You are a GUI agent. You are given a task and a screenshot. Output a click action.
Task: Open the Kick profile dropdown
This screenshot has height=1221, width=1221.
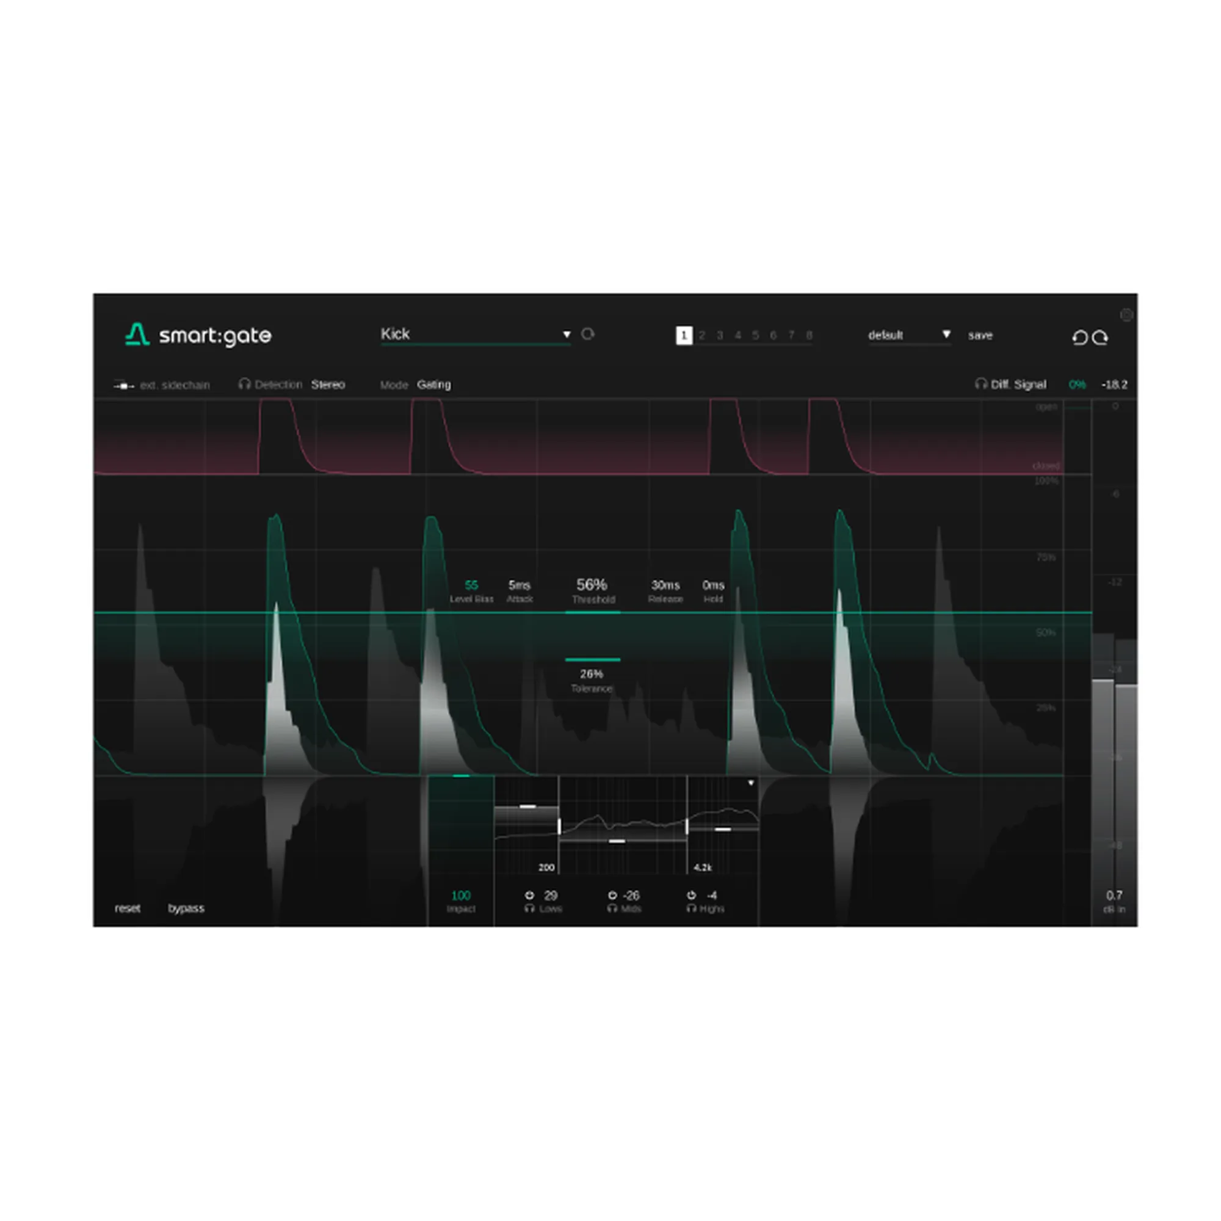(567, 335)
